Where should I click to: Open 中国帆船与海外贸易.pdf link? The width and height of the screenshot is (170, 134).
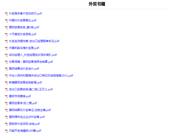tap(24, 48)
